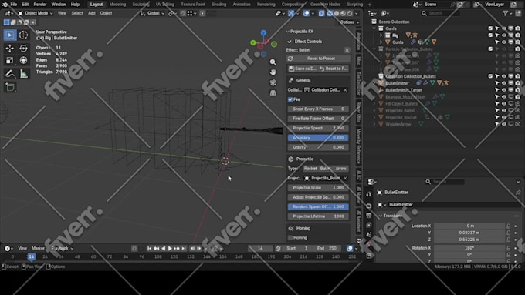
Task: Select the Measure tool
Action: [23, 73]
